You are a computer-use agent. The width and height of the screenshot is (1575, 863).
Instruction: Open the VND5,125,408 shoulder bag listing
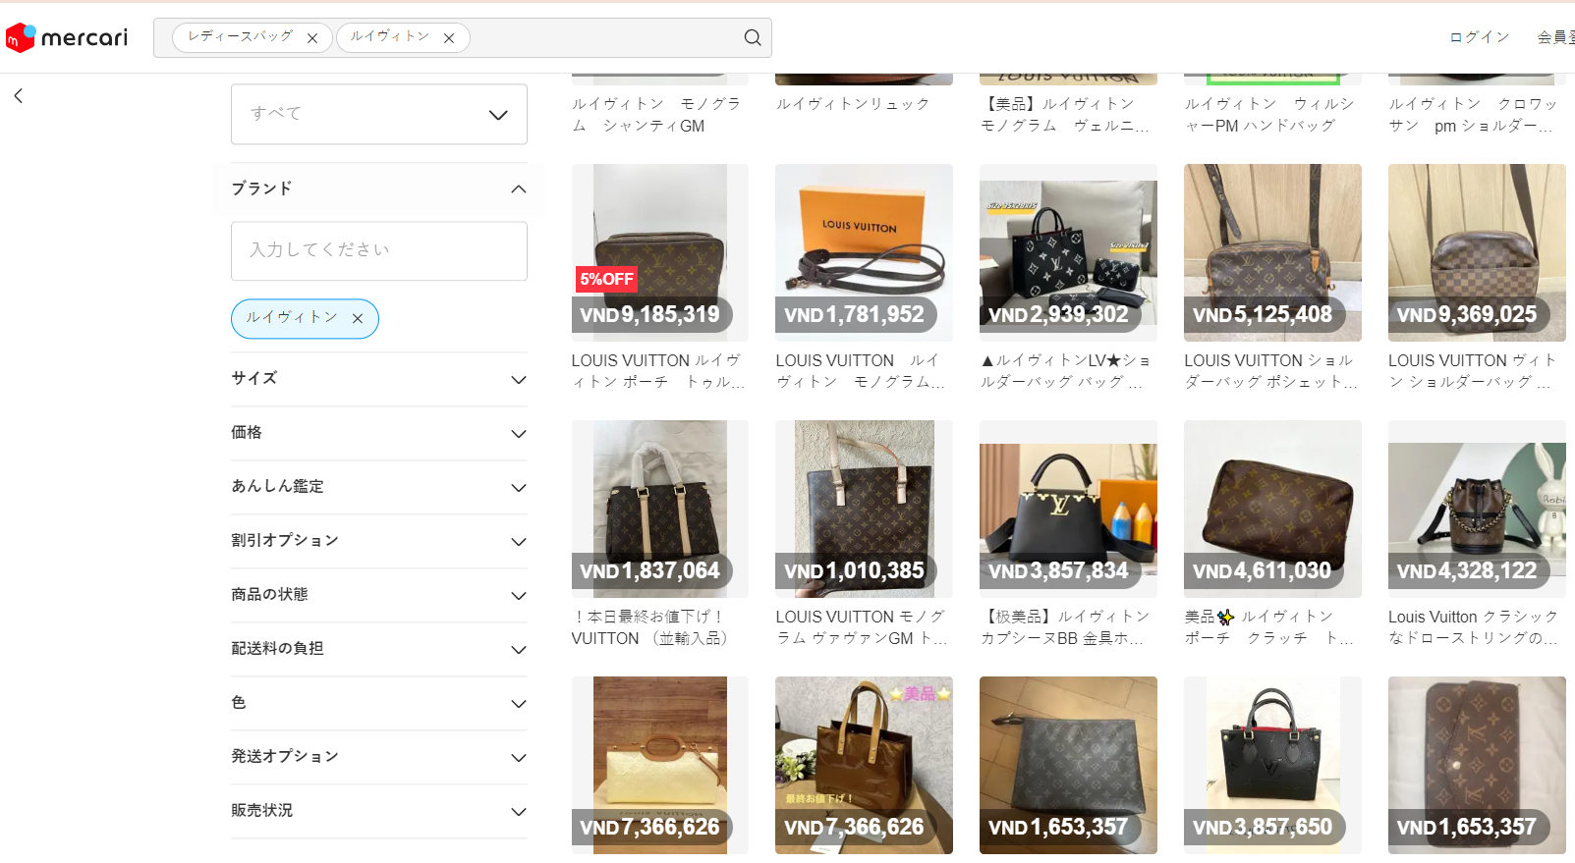[x=1272, y=252]
